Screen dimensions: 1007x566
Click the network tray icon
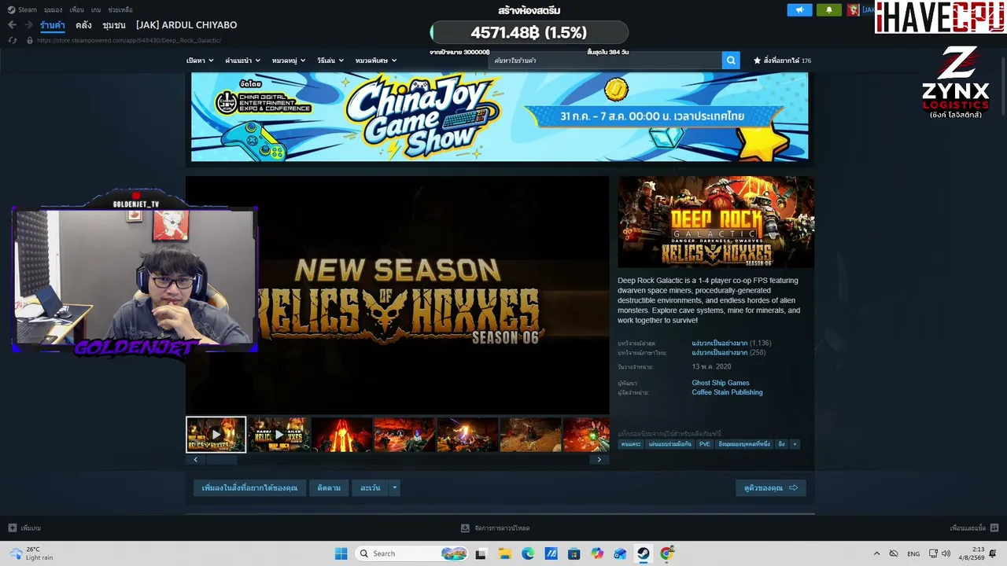coord(933,553)
